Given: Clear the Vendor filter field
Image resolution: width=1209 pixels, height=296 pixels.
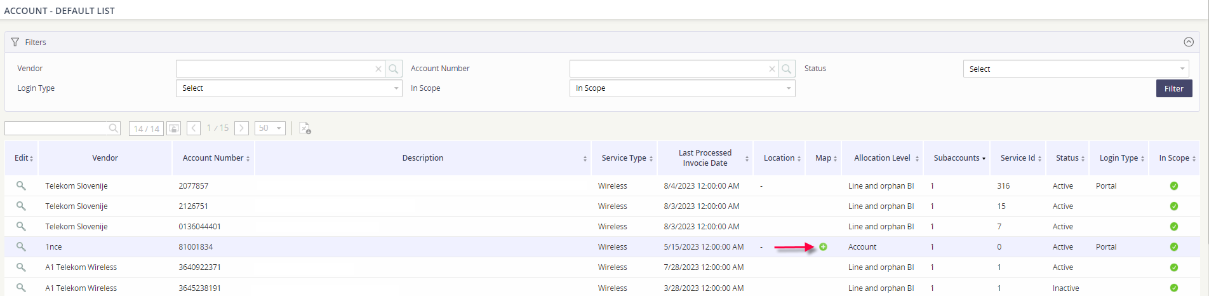Looking at the screenshot, I should click(378, 69).
